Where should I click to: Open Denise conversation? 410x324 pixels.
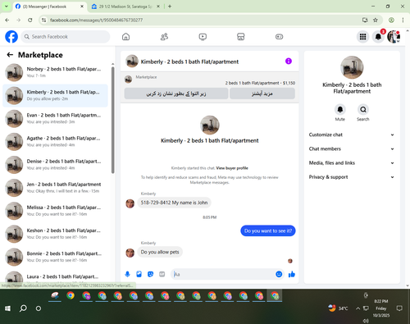pos(55,165)
